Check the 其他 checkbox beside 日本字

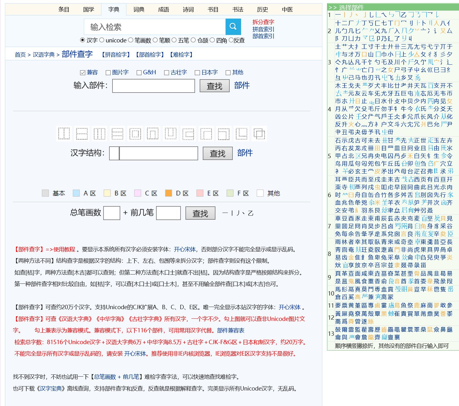pyautogui.click(x=228, y=73)
